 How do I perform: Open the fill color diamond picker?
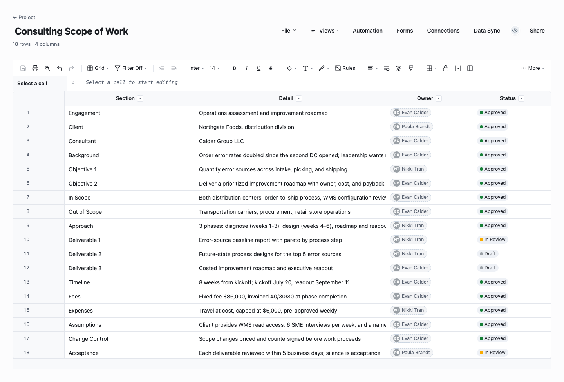[291, 68]
